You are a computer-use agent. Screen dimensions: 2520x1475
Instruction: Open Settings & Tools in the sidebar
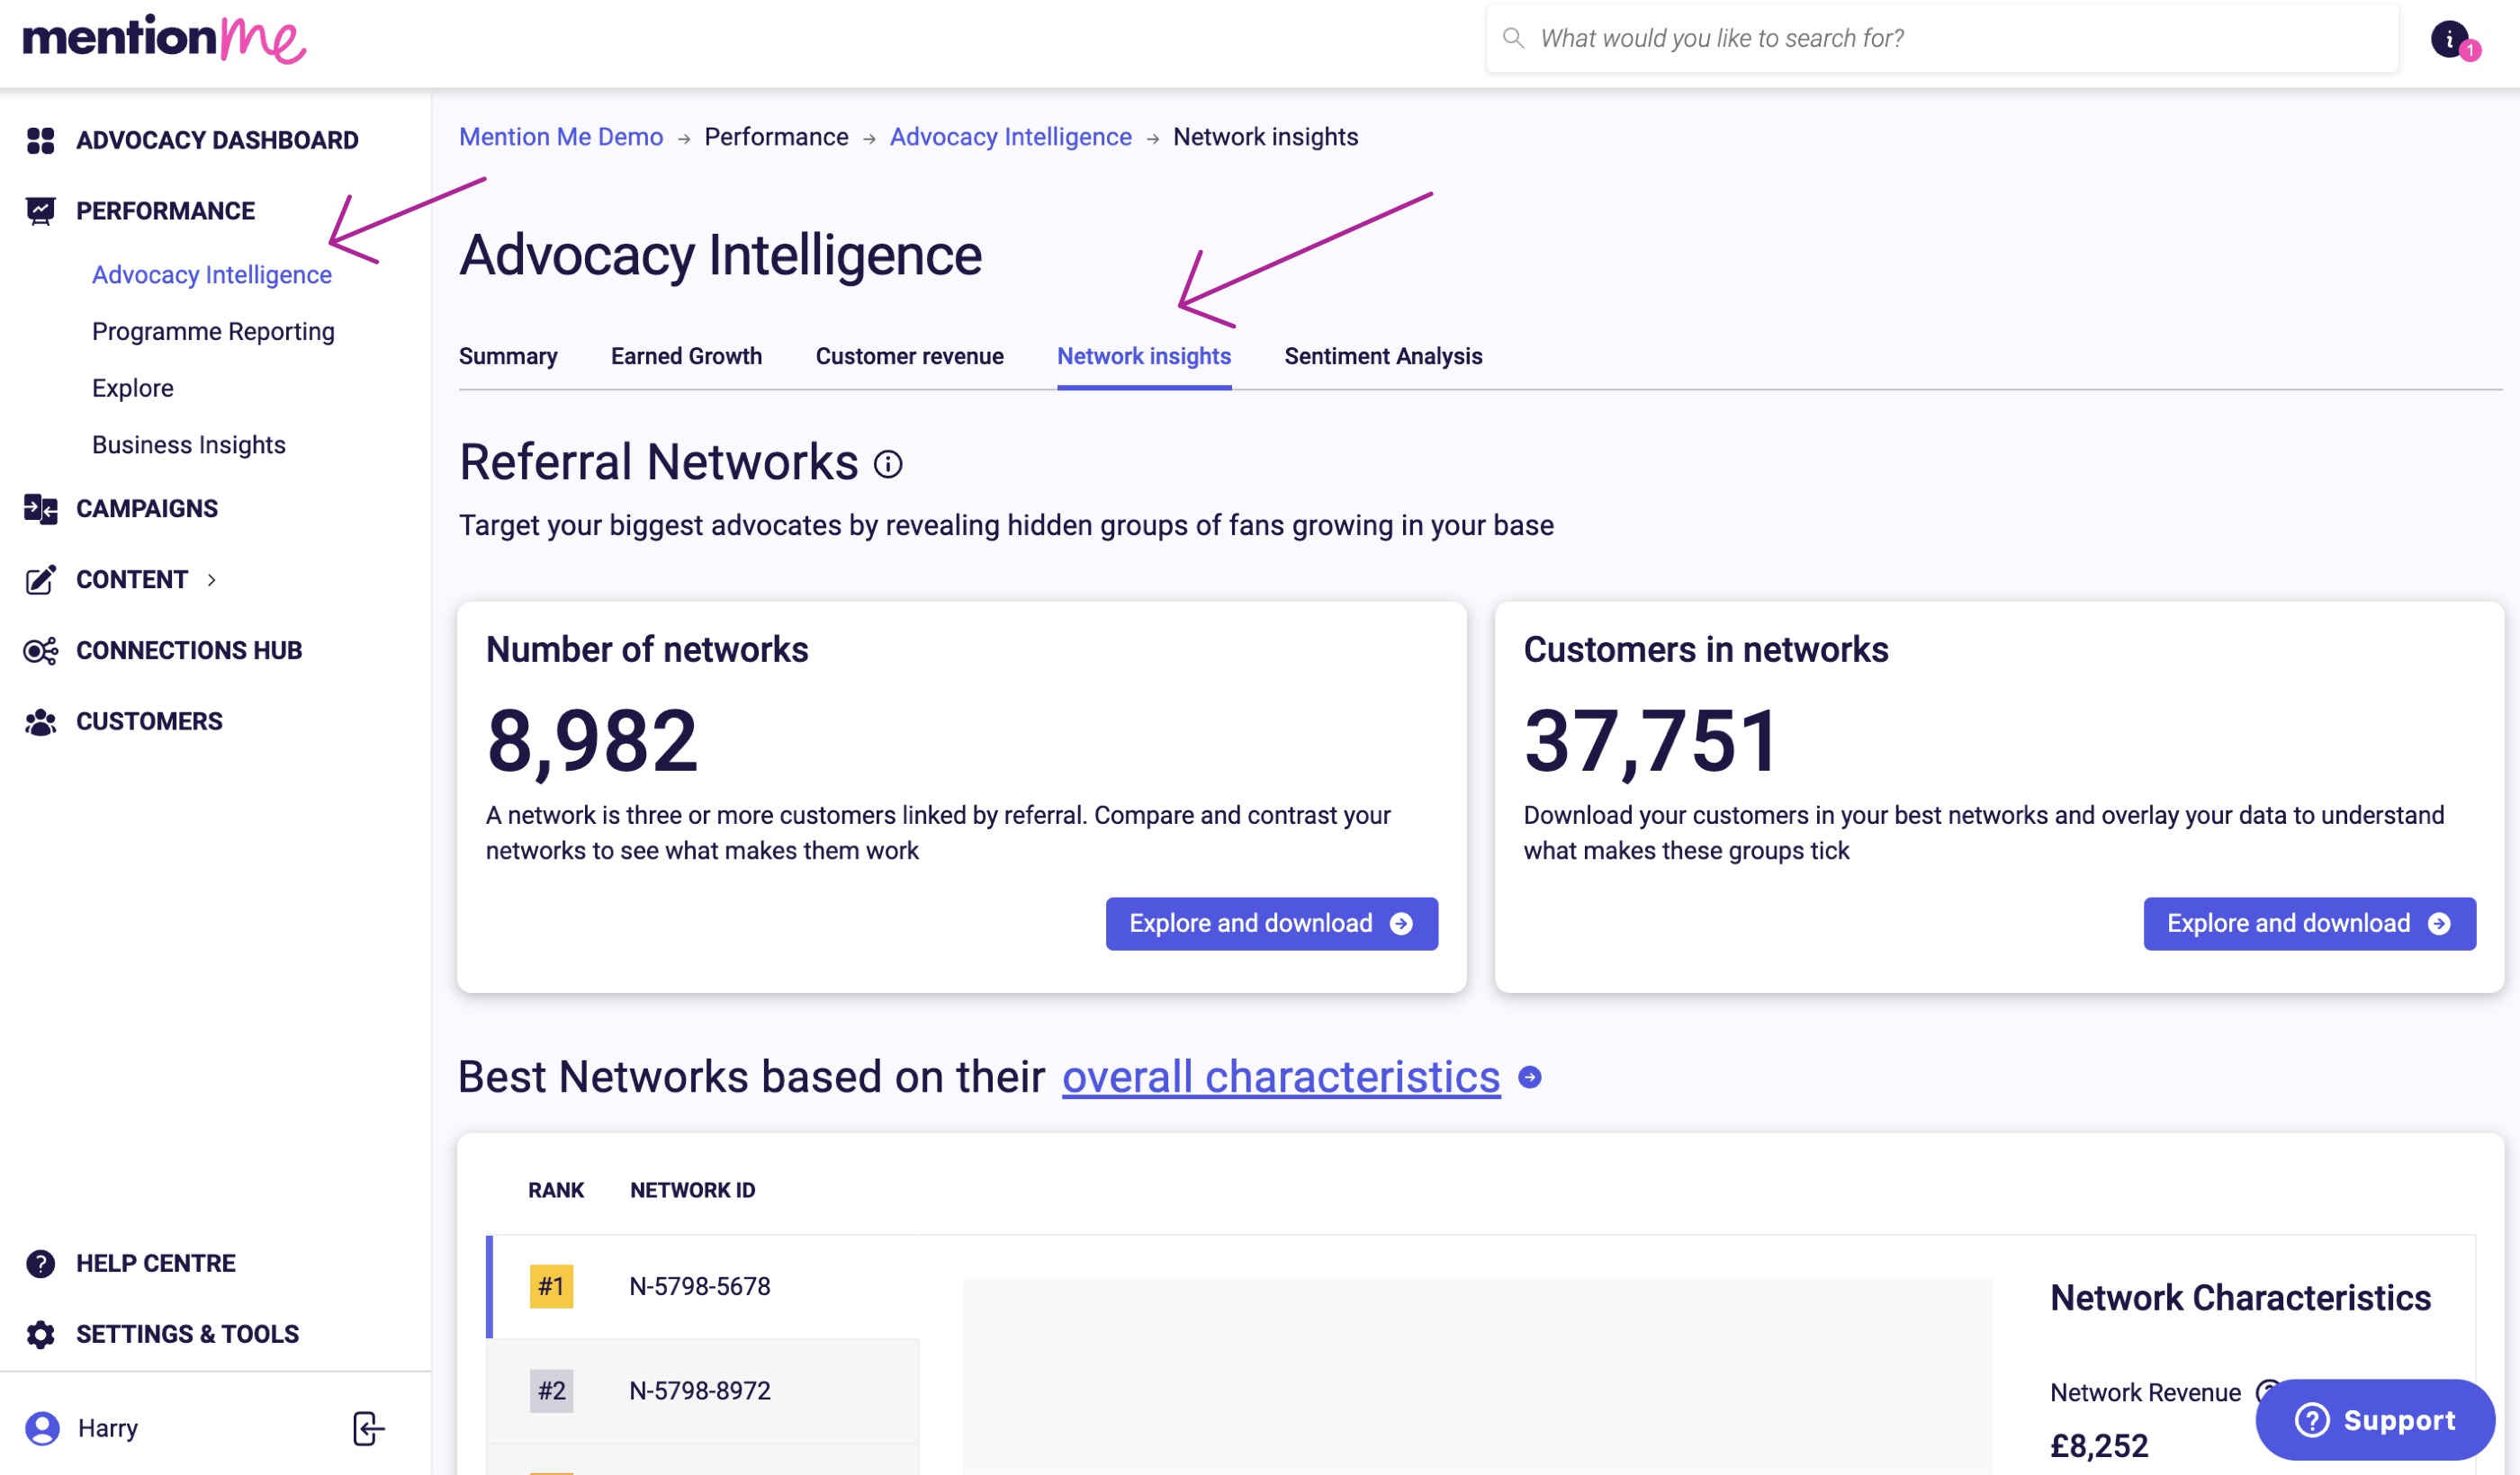(x=188, y=1335)
